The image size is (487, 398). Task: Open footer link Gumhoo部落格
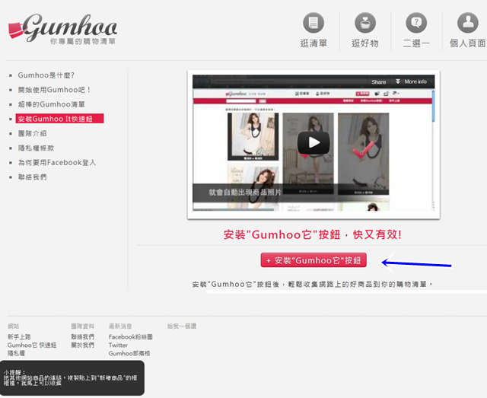coord(129,353)
